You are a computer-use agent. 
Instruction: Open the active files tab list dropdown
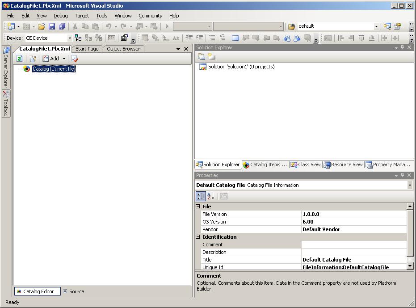[178, 49]
